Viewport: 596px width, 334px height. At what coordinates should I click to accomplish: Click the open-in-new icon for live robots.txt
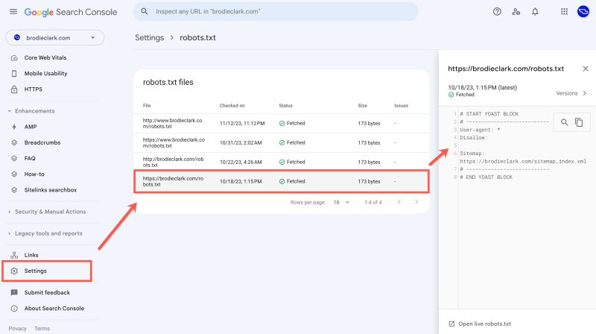click(x=451, y=324)
